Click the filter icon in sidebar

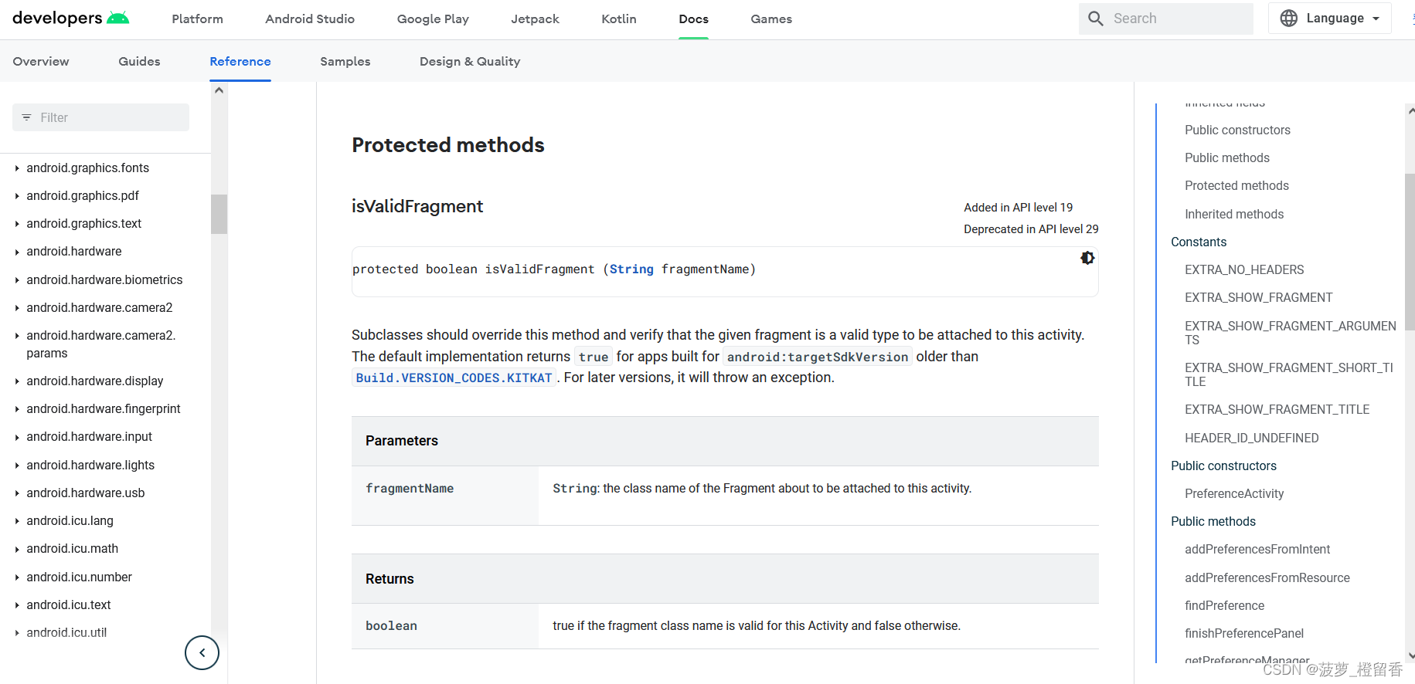click(27, 117)
